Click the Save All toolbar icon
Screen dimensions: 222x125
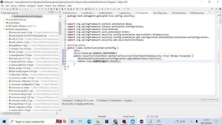click(x=10, y=9)
